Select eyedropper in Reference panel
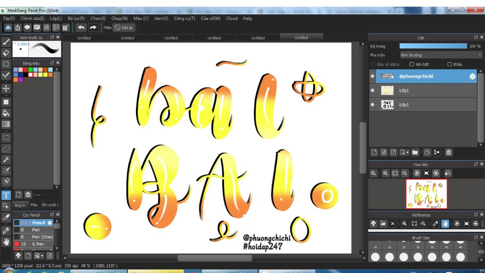This screenshot has height=273, width=485. pos(436,224)
